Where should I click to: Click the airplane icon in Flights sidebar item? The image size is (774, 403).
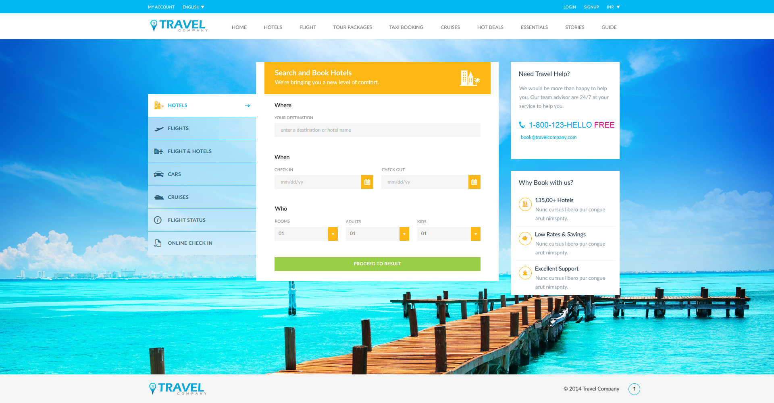click(x=159, y=129)
